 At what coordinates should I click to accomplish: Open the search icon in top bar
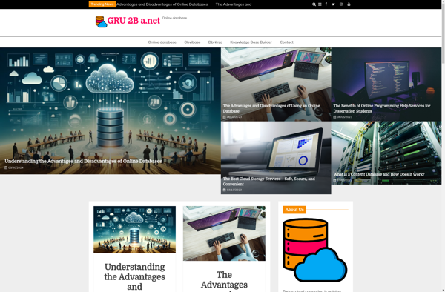(314, 4)
